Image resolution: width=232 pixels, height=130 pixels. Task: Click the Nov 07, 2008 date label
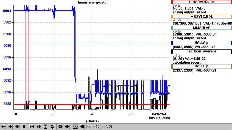point(160,118)
